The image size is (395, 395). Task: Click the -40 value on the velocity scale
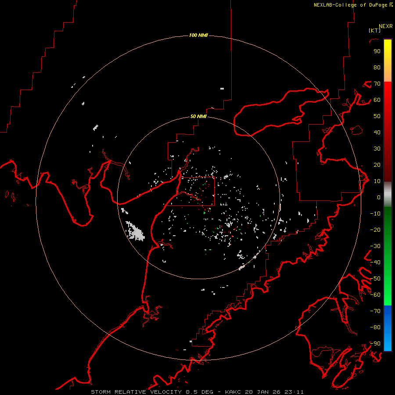375,262
